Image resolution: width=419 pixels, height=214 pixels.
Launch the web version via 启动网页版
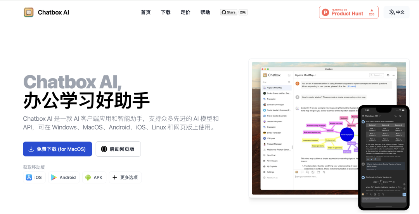coord(118,149)
